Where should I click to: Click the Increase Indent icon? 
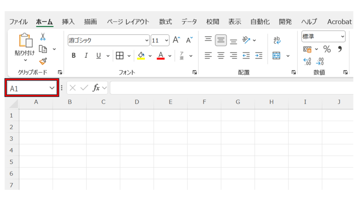point(259,55)
